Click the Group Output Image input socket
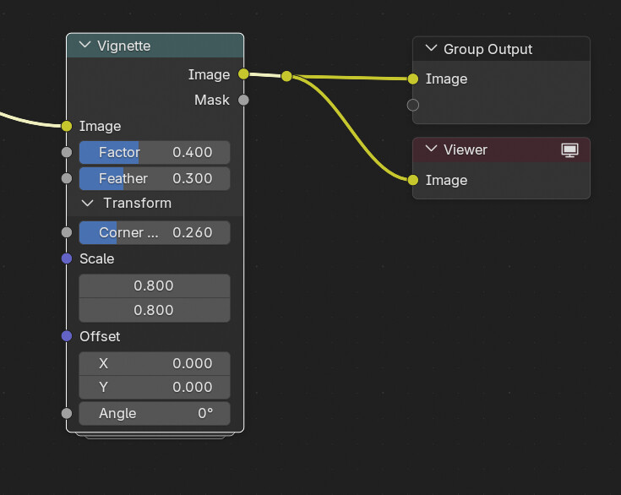The height and width of the screenshot is (495, 621). click(412, 79)
